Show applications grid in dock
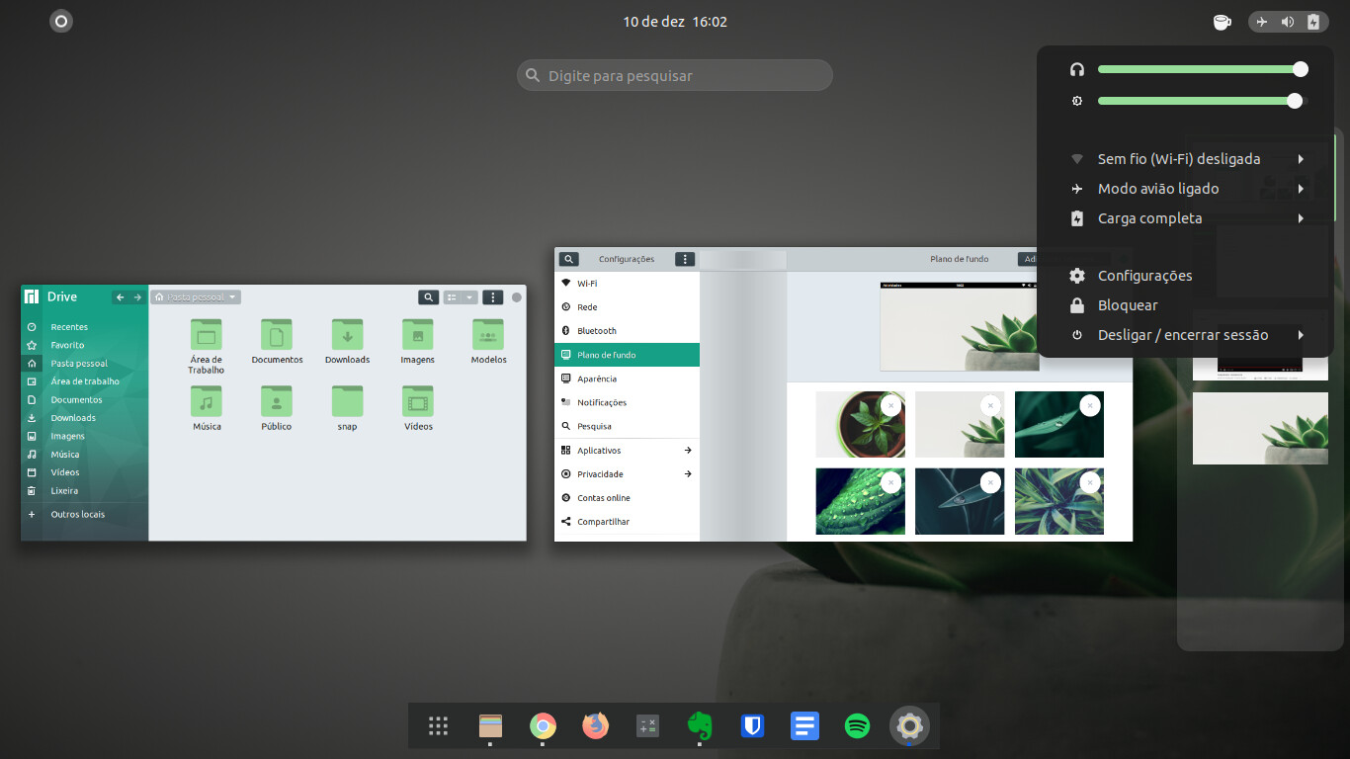The image size is (1350, 759). (439, 726)
